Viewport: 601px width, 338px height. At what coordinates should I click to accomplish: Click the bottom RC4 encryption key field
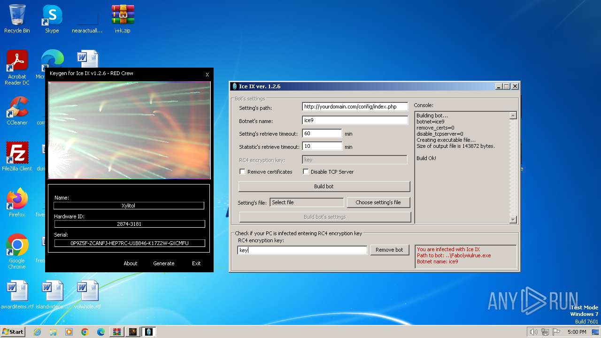pos(302,250)
